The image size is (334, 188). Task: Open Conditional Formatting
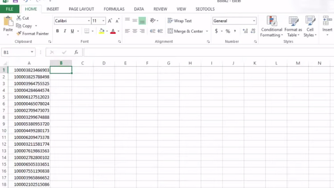[x=272, y=26]
